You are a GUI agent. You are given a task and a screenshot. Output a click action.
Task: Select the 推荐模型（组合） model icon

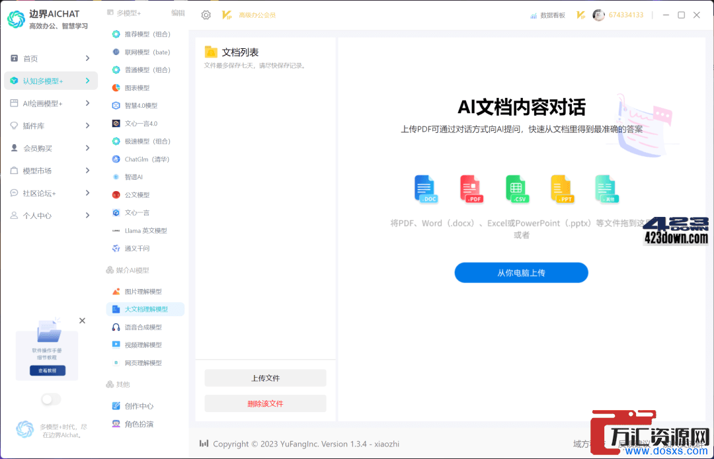click(116, 34)
